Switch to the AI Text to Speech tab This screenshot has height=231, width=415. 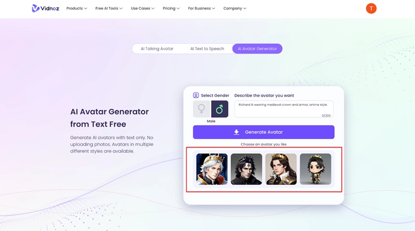tap(207, 49)
